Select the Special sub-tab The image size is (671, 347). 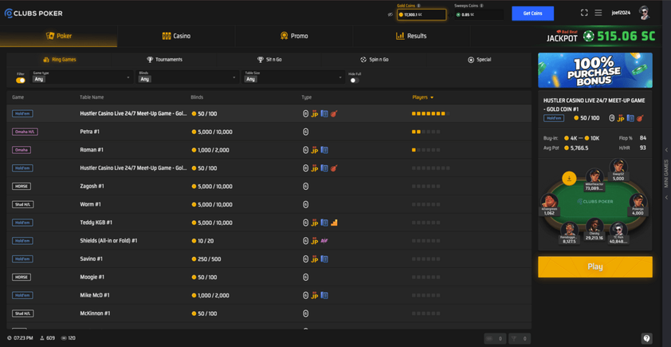point(479,60)
